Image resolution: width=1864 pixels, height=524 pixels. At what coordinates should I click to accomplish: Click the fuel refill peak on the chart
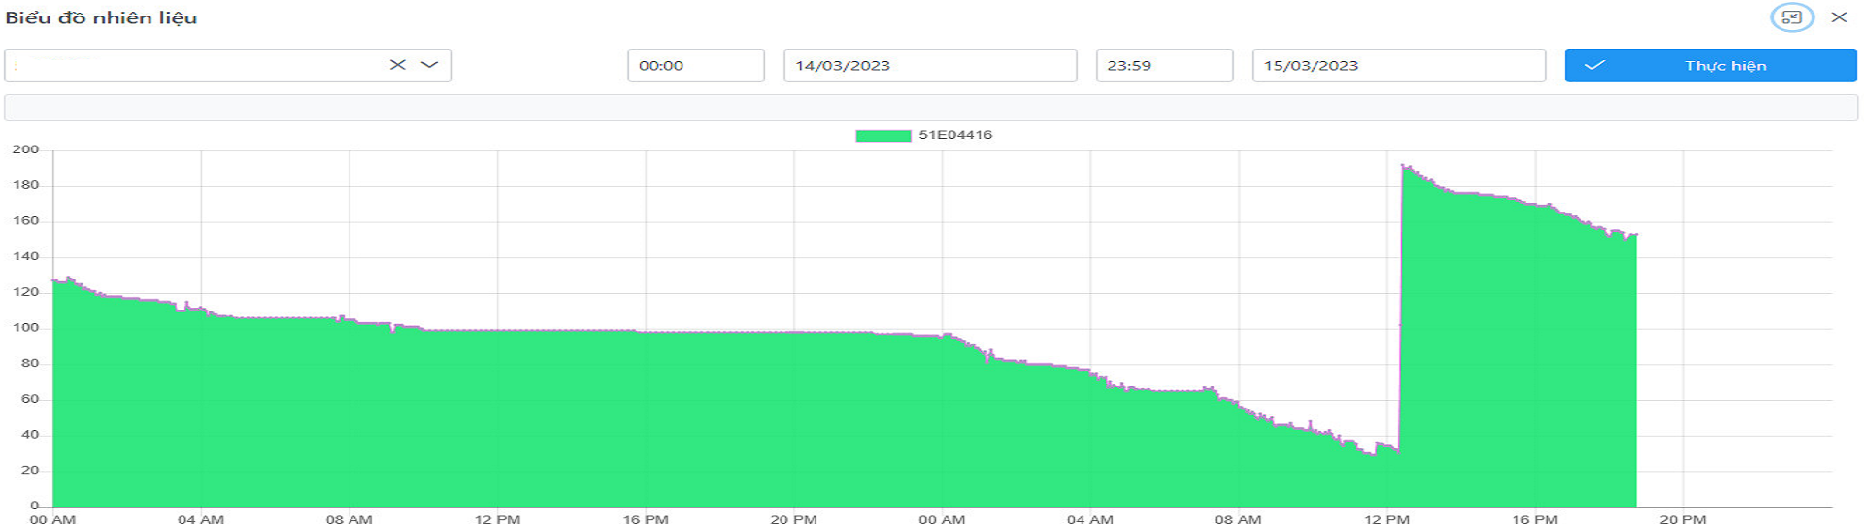tap(1404, 167)
